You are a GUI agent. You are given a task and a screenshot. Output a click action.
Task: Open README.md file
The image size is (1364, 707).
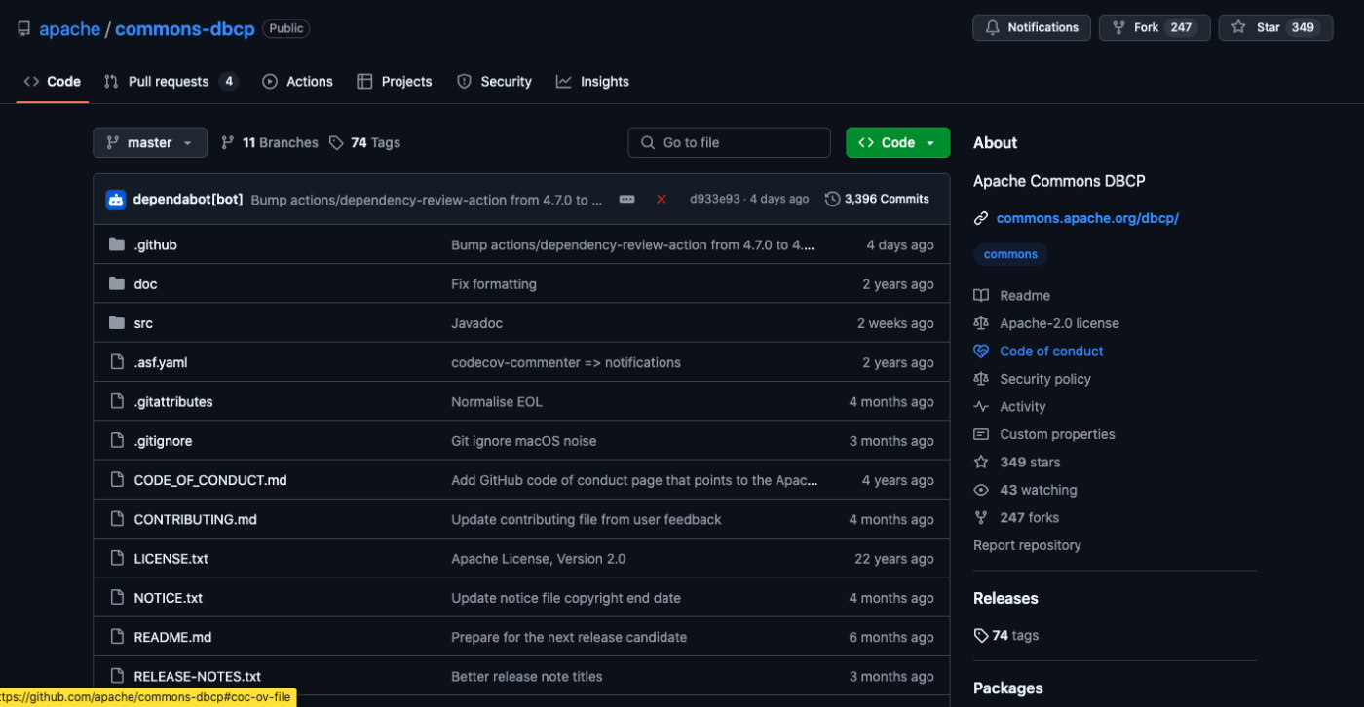172,637
